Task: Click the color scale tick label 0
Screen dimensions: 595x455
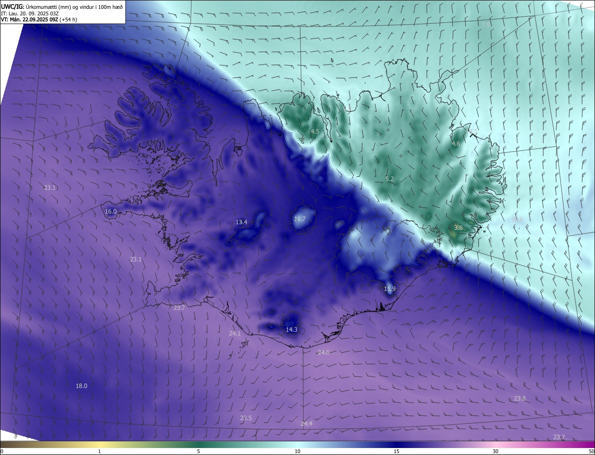Action: (2, 451)
